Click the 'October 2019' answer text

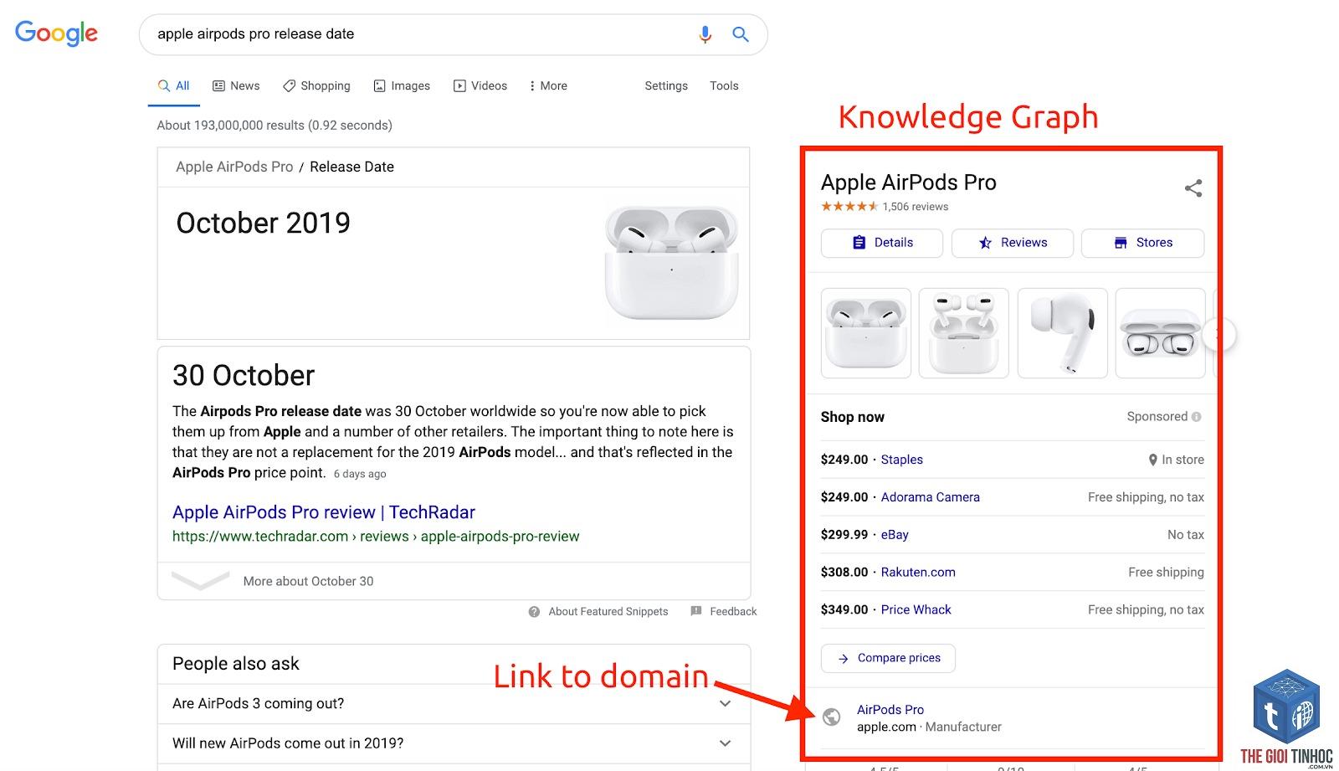[x=263, y=224]
